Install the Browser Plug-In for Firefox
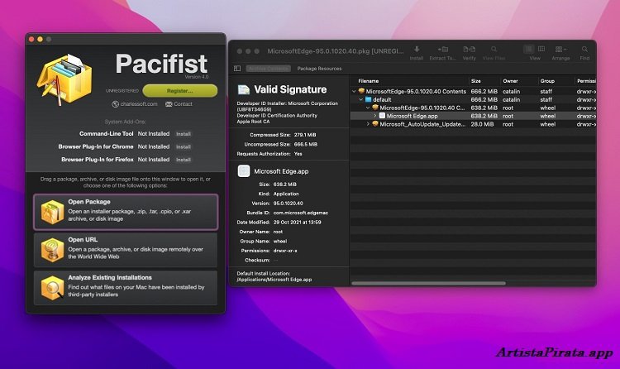The image size is (620, 369). (184, 160)
